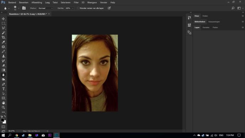Select the Path Selection tool
Screen dimensions: 245x138
[x=3, y=94]
